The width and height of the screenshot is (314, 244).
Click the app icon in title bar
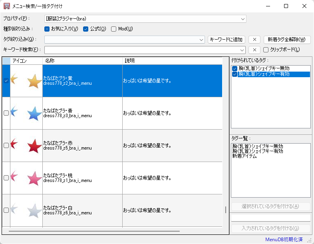[7, 6]
